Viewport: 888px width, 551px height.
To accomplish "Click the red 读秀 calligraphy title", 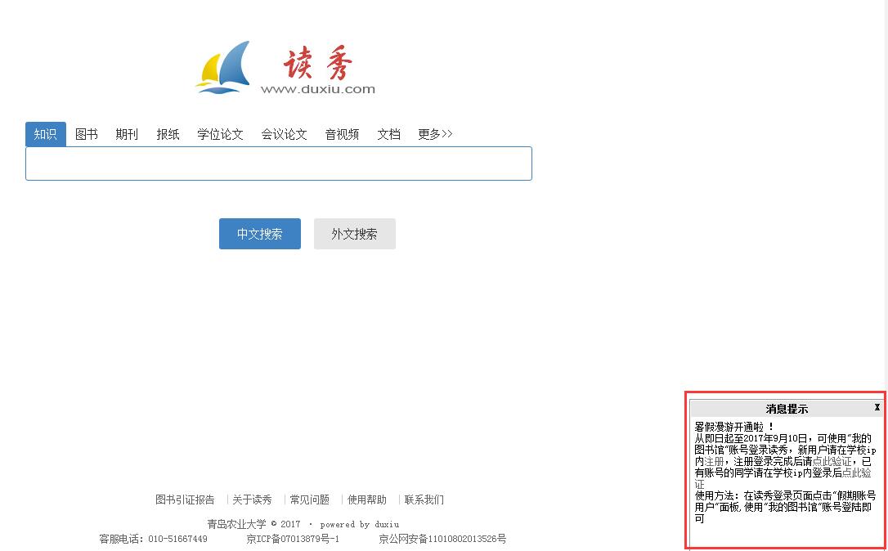I will [318, 64].
